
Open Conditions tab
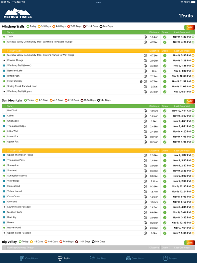(x=29, y=258)
